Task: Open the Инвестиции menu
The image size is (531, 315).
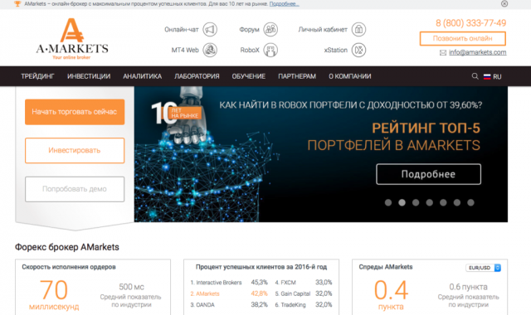Action: [x=89, y=76]
